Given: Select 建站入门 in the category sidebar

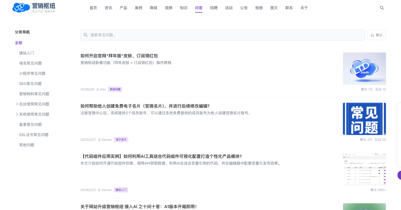Looking at the screenshot, I should [27, 53].
